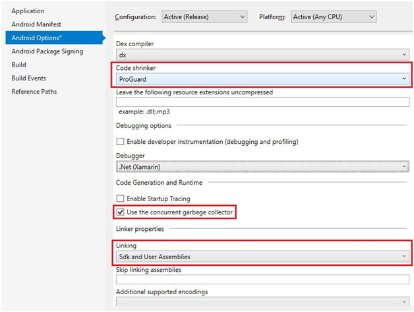The height and width of the screenshot is (312, 414).
Task: Switch to Android Manifest tab
Action: pyautogui.click(x=37, y=24)
